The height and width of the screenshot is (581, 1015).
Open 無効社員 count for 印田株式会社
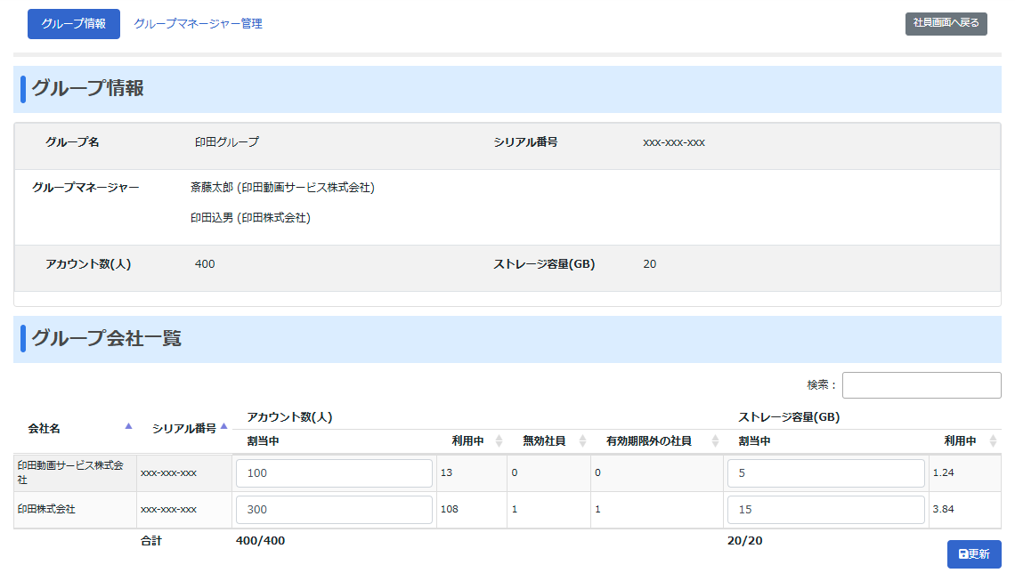click(515, 510)
